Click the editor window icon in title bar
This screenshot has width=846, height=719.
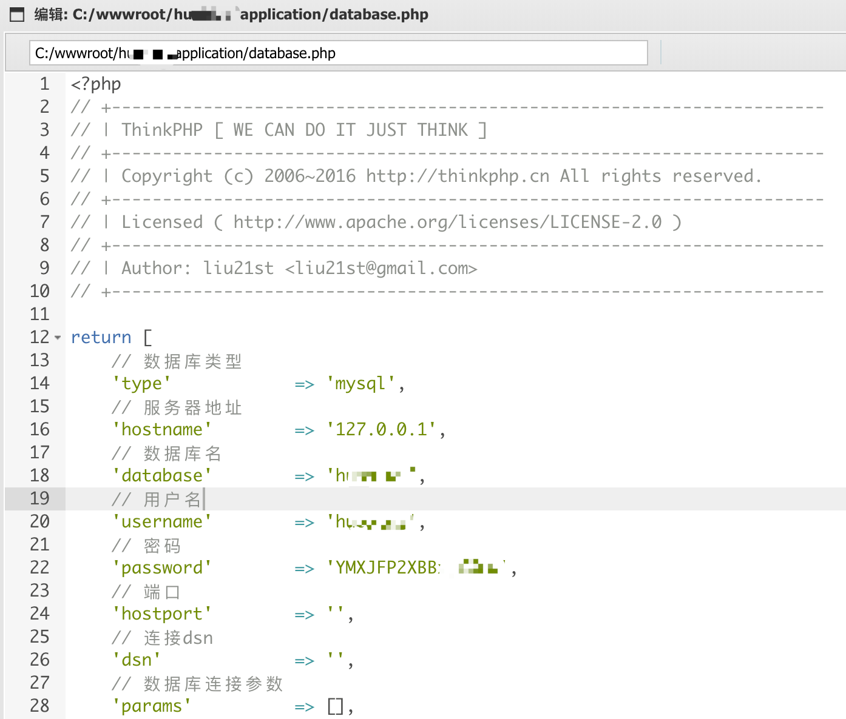click(x=17, y=15)
